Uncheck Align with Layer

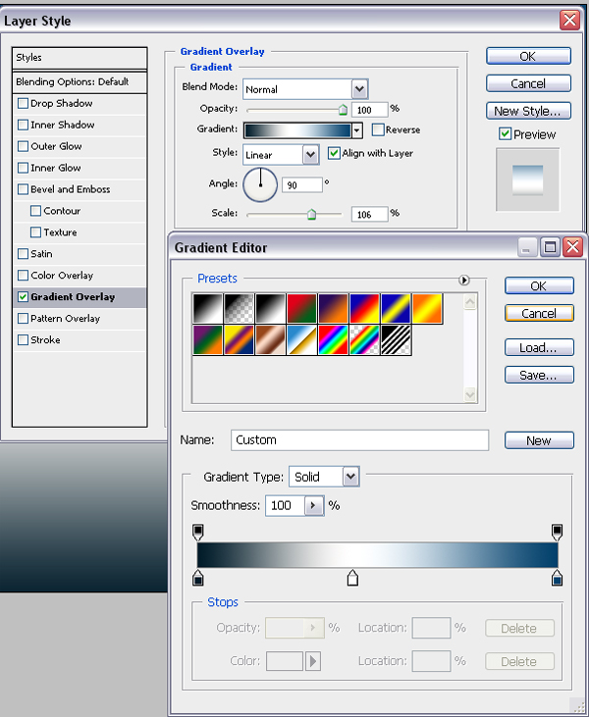click(x=334, y=153)
